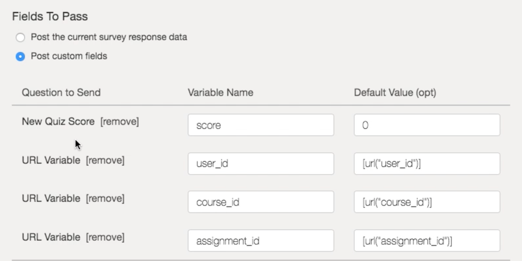Click the 'course_id' variable name field
The width and height of the screenshot is (522, 261).
(261, 202)
